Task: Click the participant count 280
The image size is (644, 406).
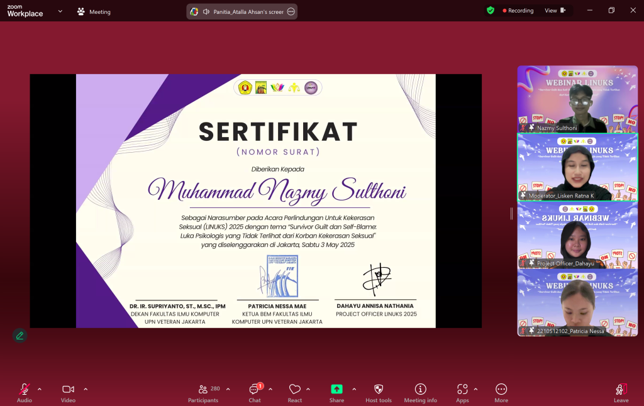Action: pos(215,388)
